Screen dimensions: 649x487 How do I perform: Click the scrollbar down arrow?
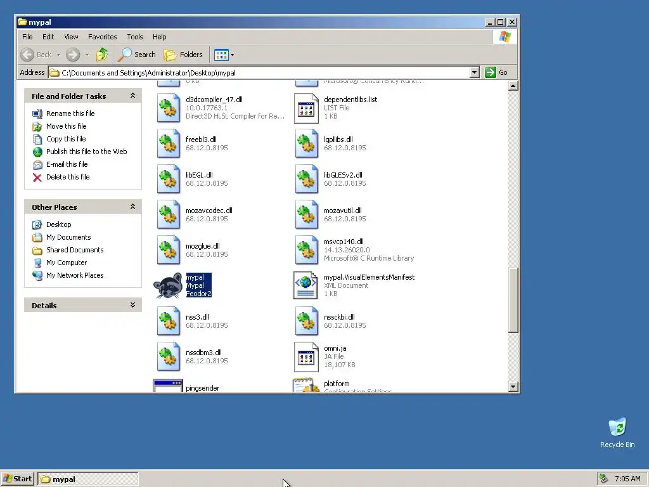[513, 387]
